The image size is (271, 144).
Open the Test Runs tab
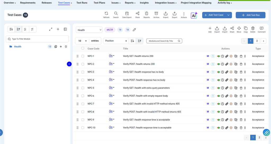[x=82, y=3]
